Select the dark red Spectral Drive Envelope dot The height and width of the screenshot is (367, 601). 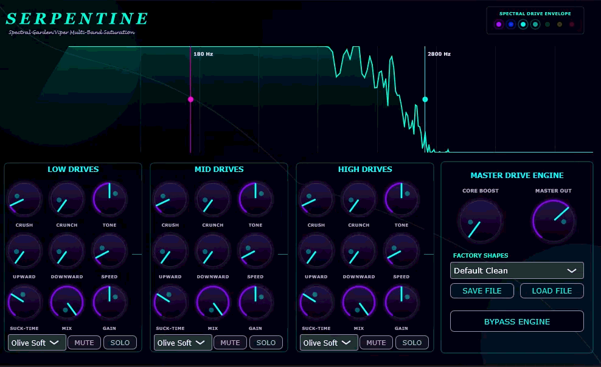click(x=572, y=24)
